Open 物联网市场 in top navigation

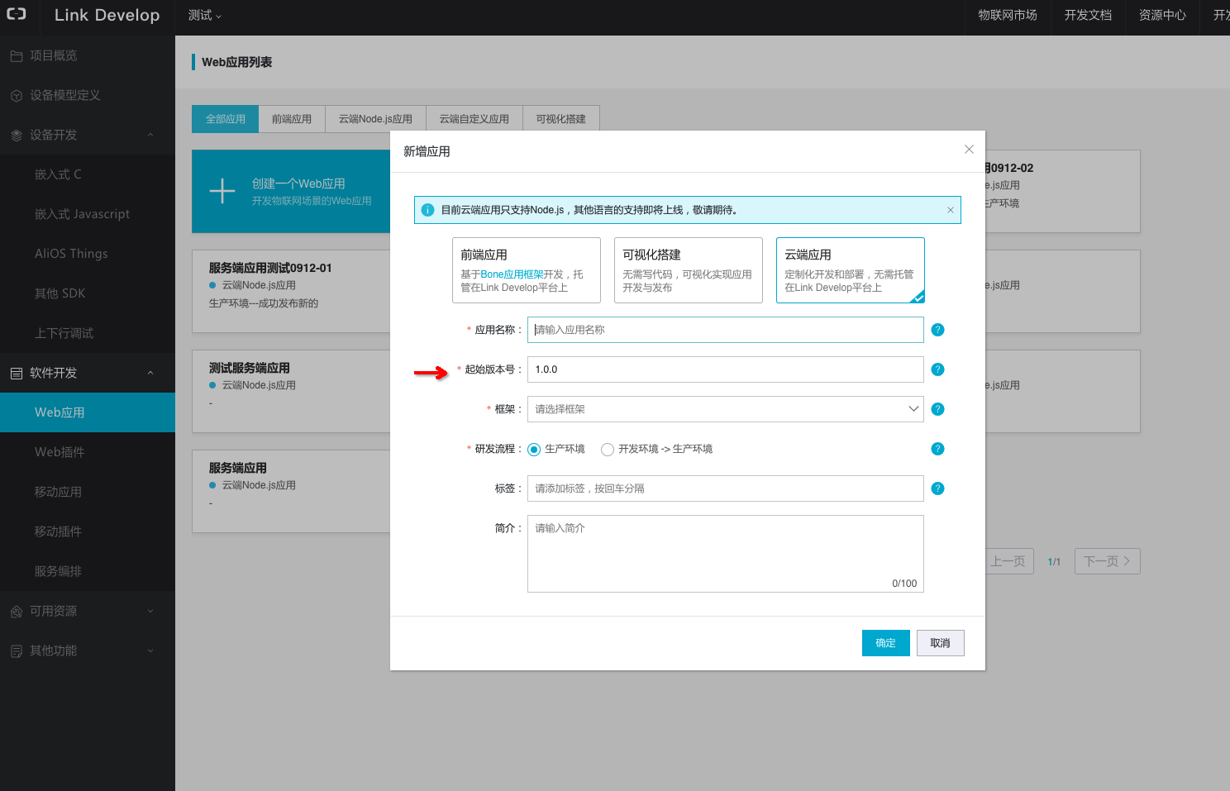coord(1008,15)
